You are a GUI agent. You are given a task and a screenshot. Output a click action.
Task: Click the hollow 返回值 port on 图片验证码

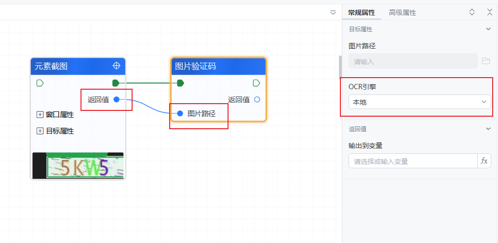coord(256,99)
